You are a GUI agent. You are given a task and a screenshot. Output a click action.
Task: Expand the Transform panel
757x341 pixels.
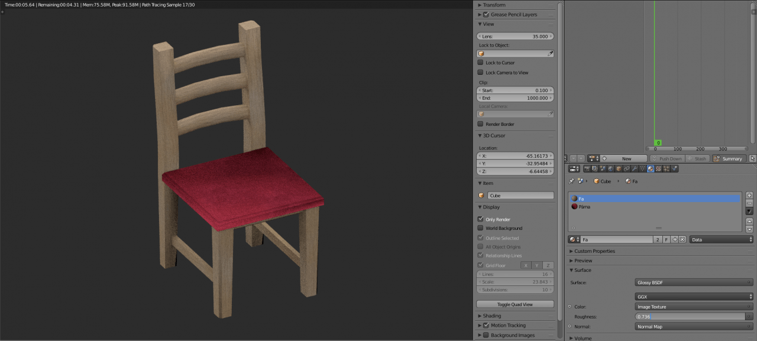(494, 5)
